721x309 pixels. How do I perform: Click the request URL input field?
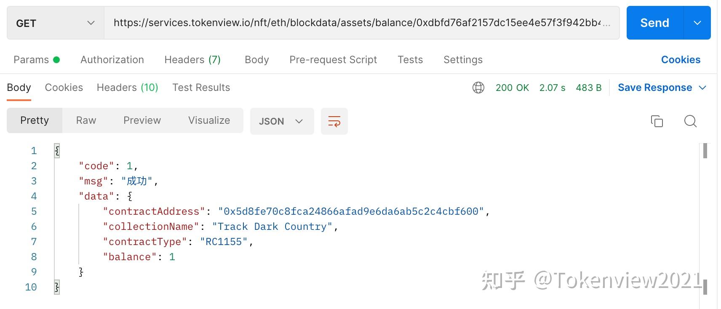click(361, 23)
